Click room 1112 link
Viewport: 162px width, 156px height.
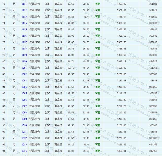pos(24,10)
